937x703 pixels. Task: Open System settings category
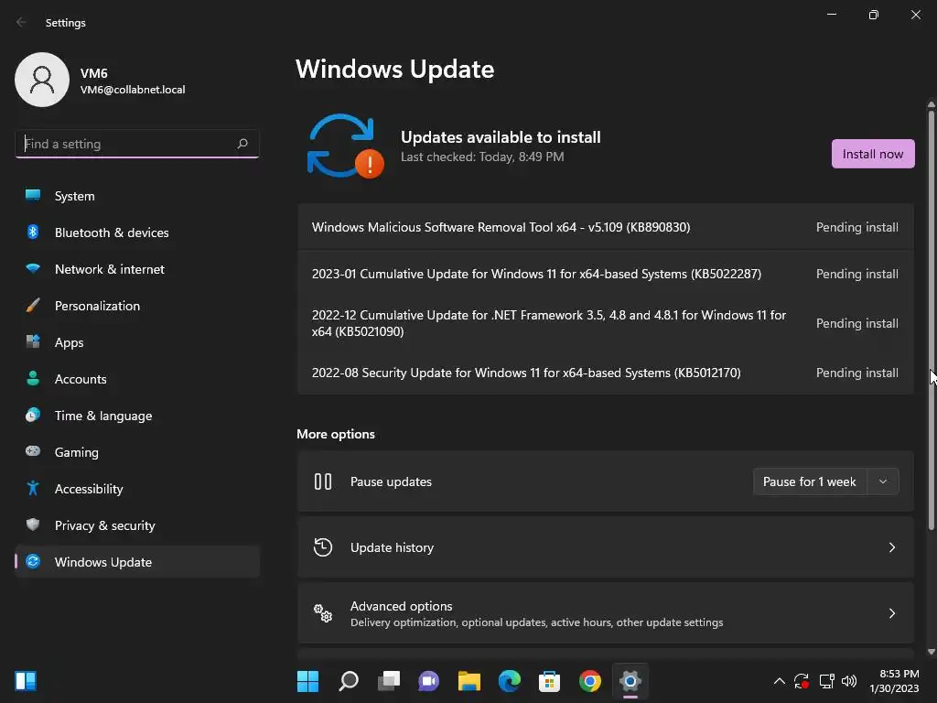tap(137, 196)
